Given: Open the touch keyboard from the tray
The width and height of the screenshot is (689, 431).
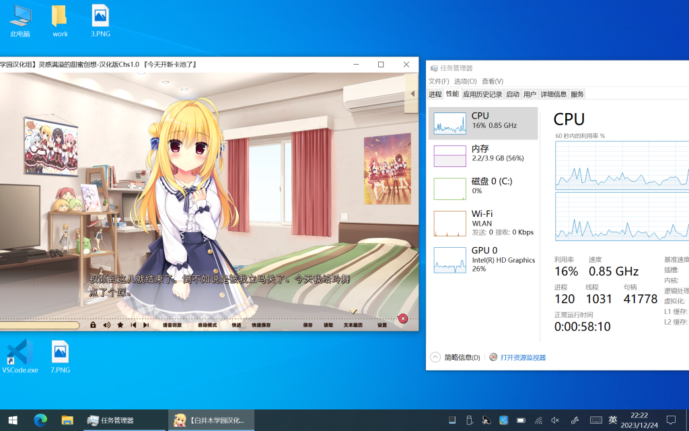Looking at the screenshot, I should 596,420.
